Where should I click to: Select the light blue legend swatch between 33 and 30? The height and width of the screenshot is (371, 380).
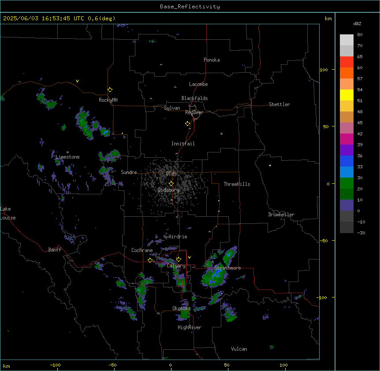coord(346,172)
